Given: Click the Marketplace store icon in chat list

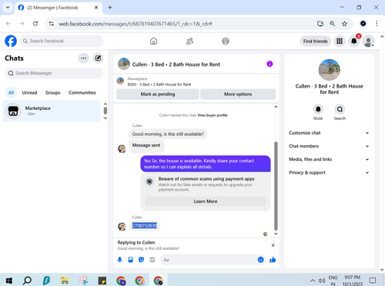Looking at the screenshot, I should tap(13, 111).
